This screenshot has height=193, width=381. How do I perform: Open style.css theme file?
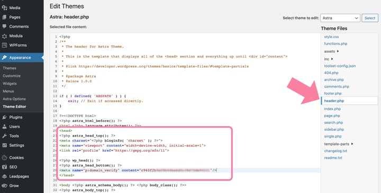[x=331, y=37]
